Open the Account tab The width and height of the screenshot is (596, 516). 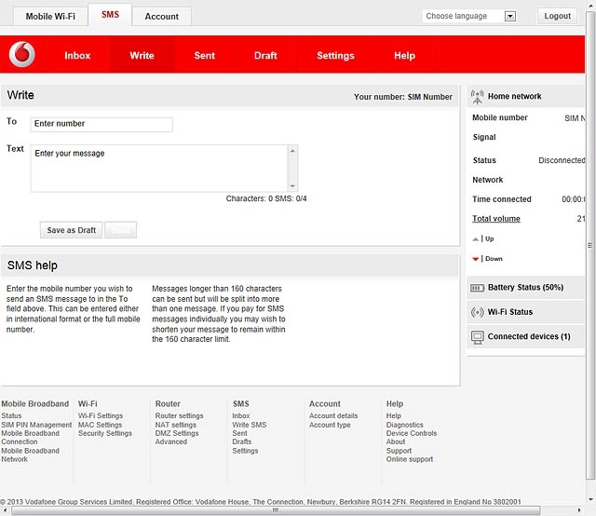161,17
